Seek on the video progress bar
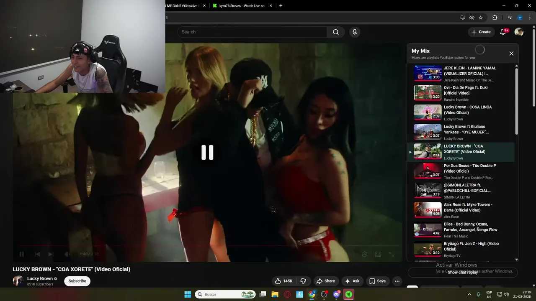536x301 pixels. (x=207, y=245)
